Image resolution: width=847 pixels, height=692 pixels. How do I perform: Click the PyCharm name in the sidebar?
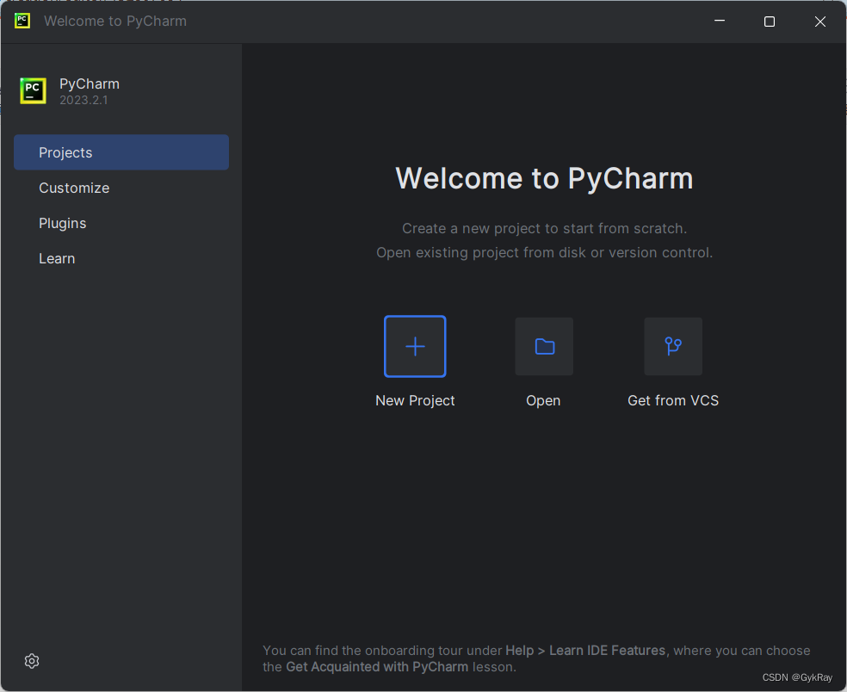(x=90, y=84)
